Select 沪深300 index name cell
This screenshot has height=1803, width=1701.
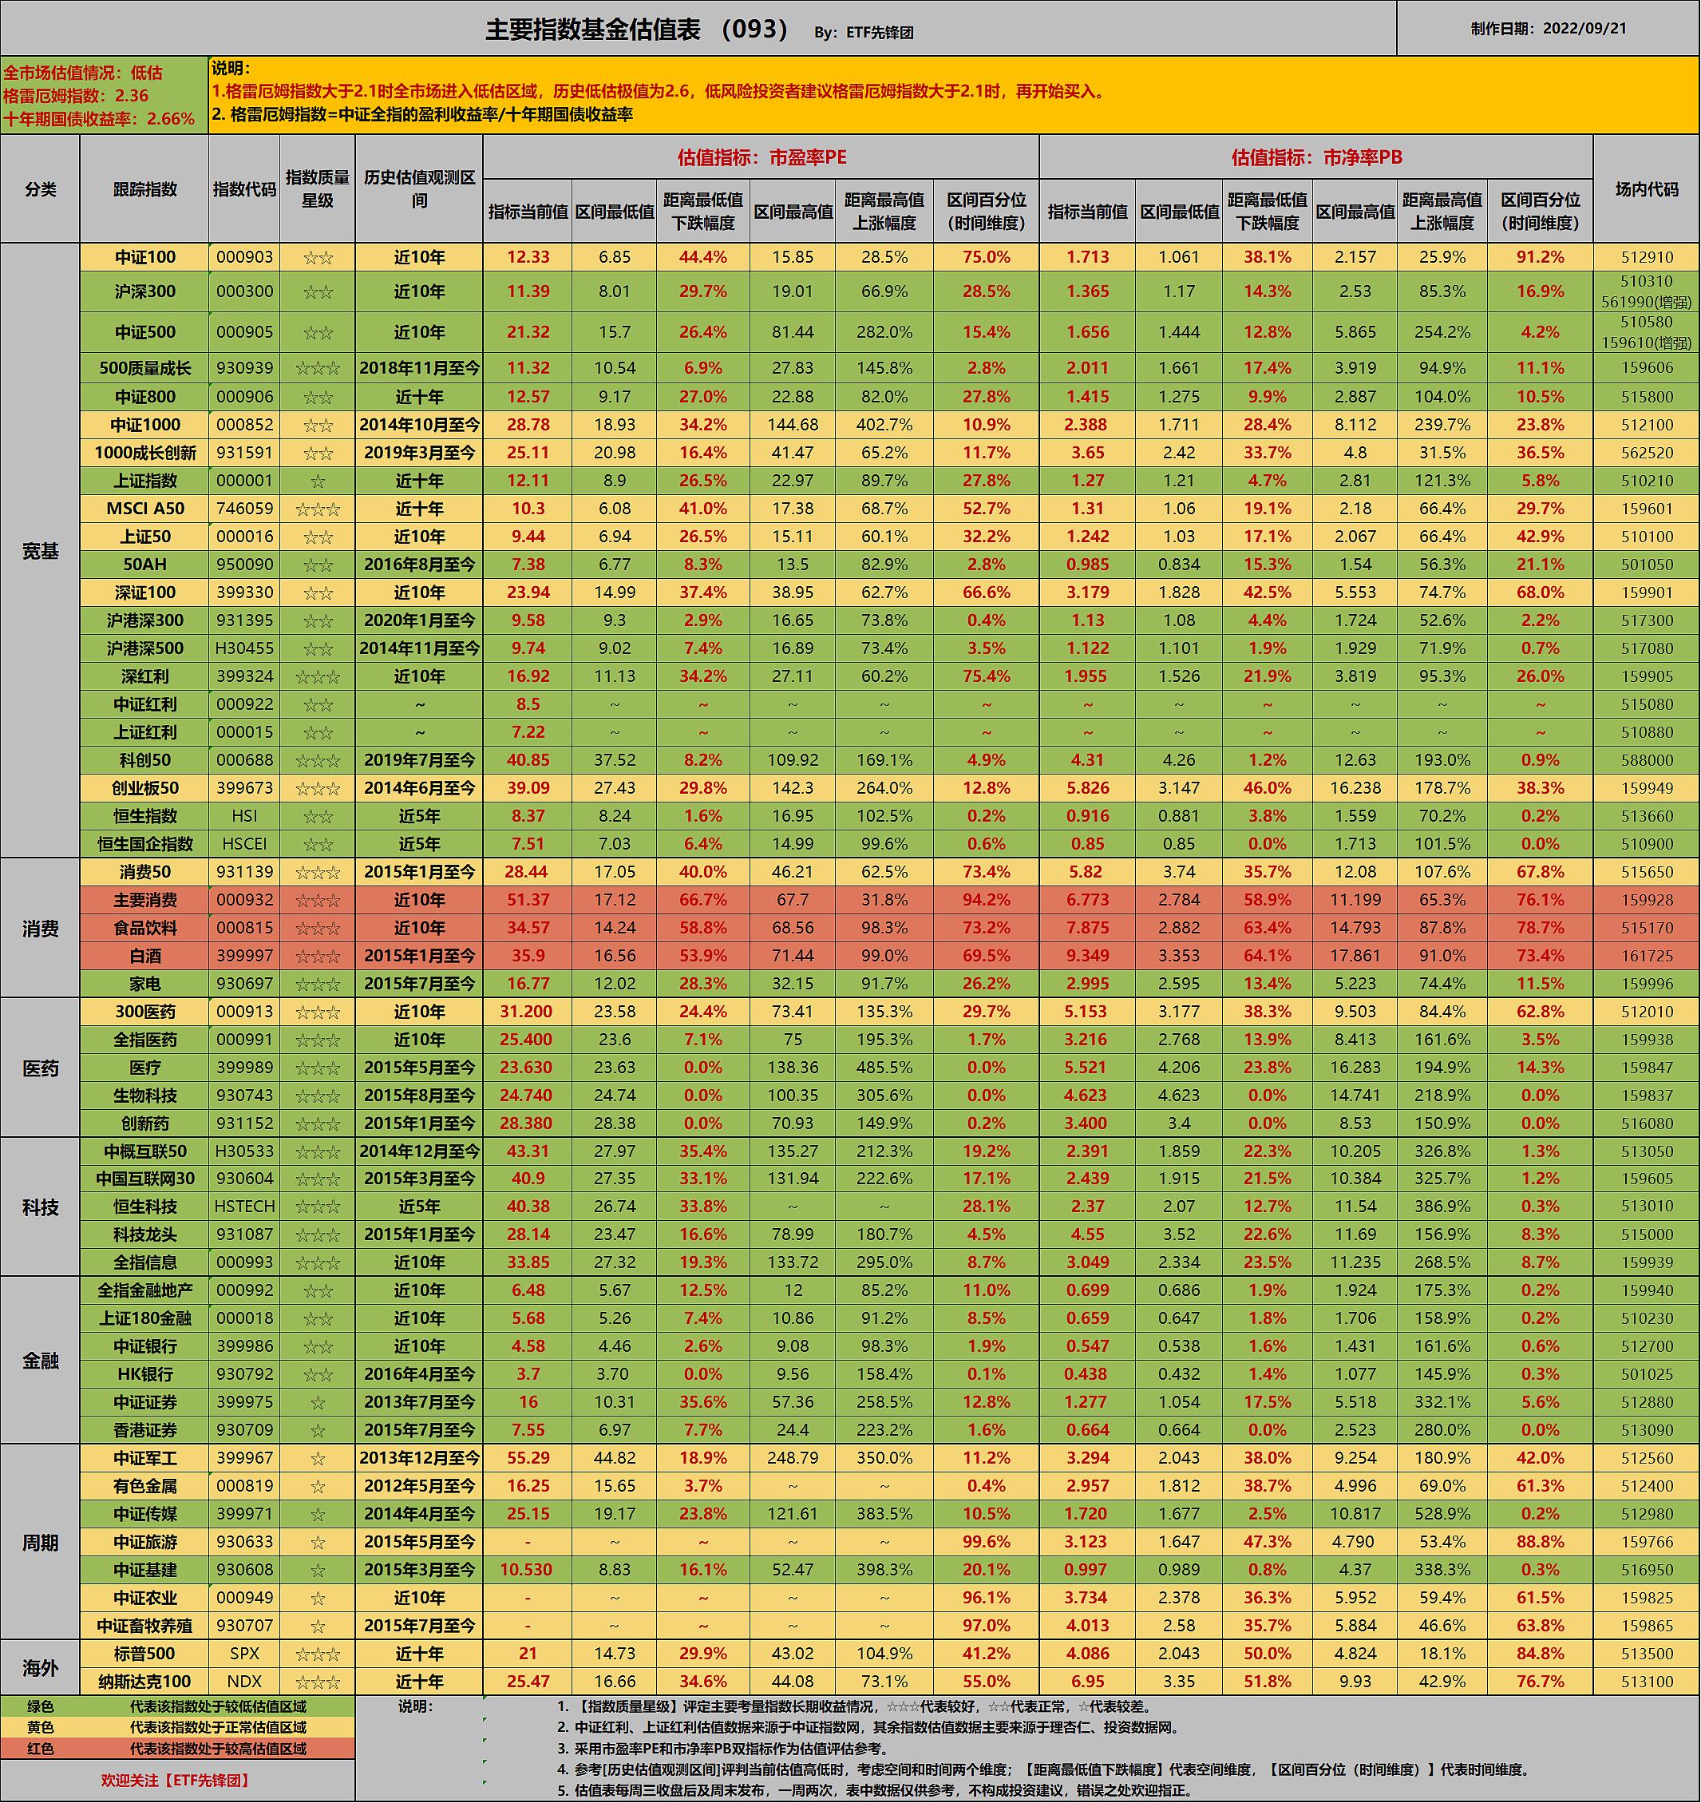[x=145, y=291]
